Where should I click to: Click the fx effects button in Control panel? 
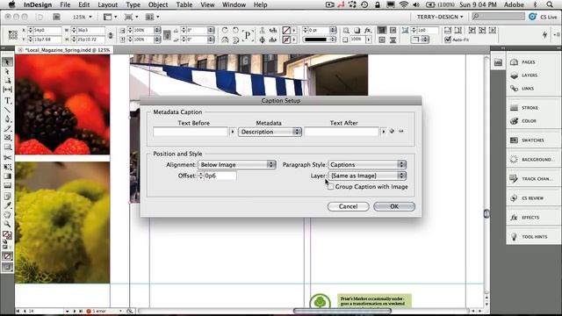coord(368,31)
